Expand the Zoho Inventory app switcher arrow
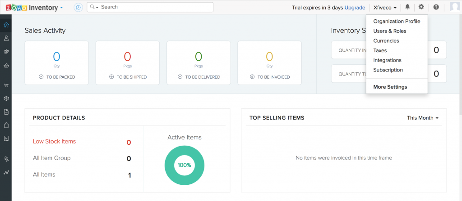 [61, 8]
